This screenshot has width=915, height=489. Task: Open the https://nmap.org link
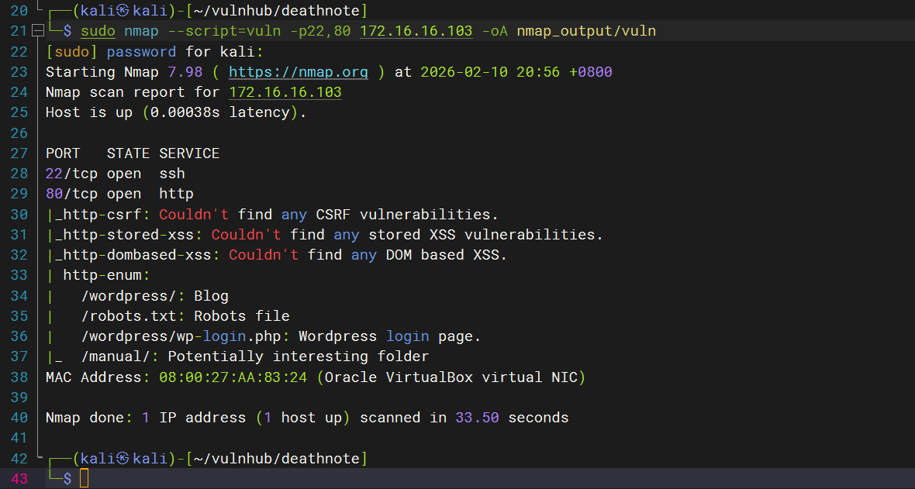pyautogui.click(x=298, y=72)
